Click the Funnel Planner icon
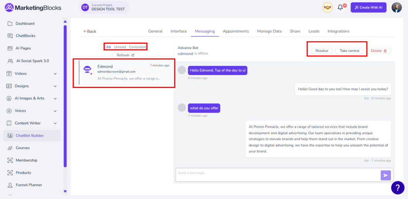Viewport: 408px width, 199px height. 10,185
